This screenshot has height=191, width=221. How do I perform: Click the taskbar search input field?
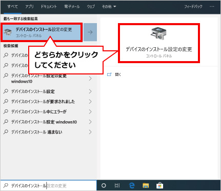pyautogui.click(x=49, y=185)
